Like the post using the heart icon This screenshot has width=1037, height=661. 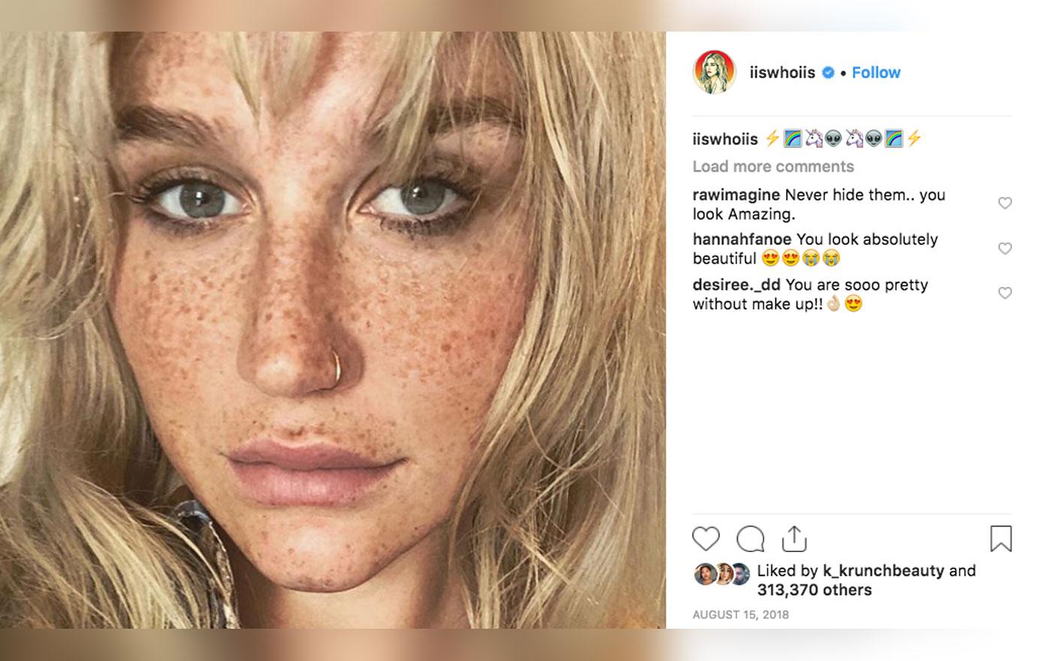705,539
